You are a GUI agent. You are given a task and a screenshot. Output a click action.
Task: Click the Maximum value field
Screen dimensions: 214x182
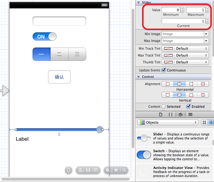(x=196, y=10)
